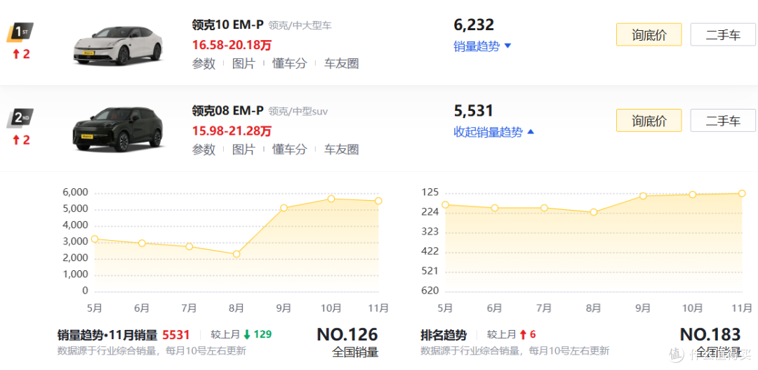The image size is (758, 370).
Task: Click the 2nd place rank badge
Action: (x=20, y=119)
